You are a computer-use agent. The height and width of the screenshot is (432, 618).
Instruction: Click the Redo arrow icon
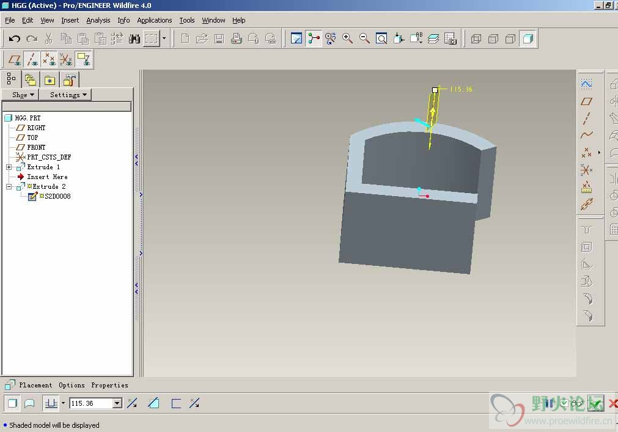(x=32, y=38)
